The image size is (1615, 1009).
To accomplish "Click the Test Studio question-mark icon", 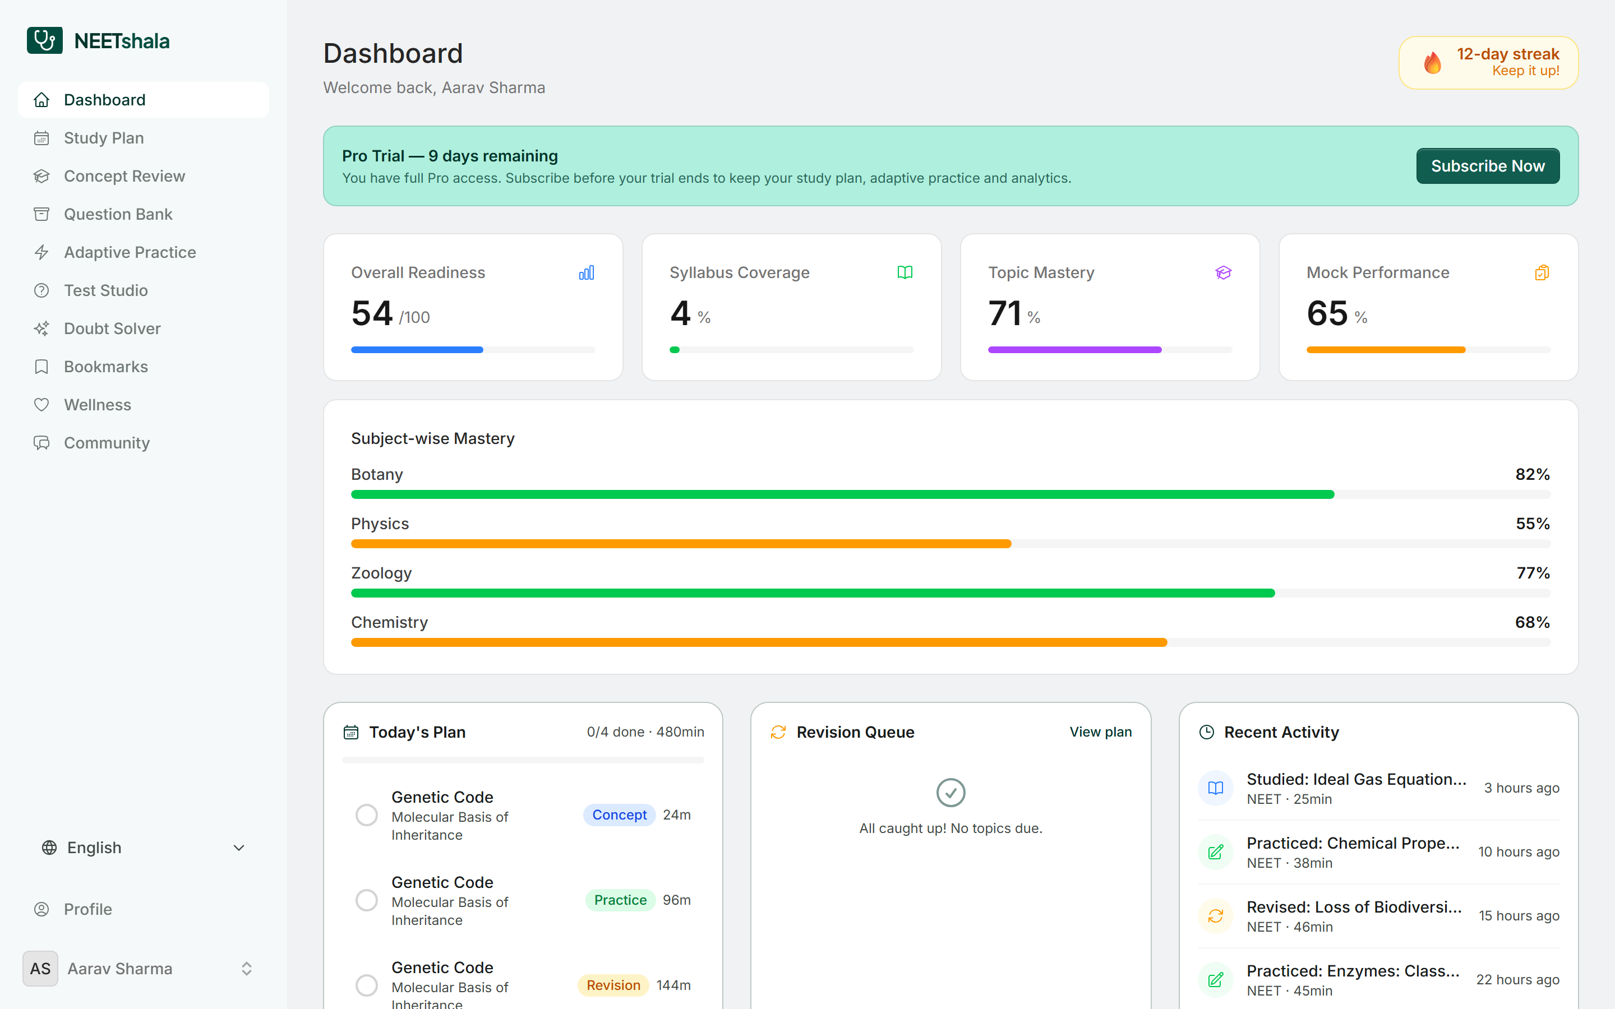I will click(41, 290).
